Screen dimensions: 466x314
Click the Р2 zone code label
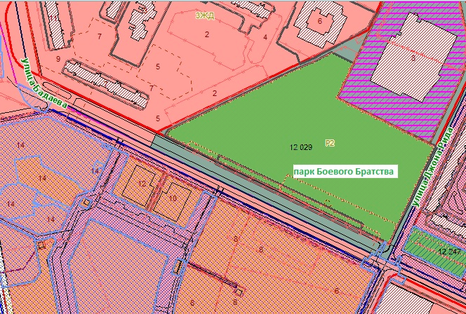pos(330,143)
